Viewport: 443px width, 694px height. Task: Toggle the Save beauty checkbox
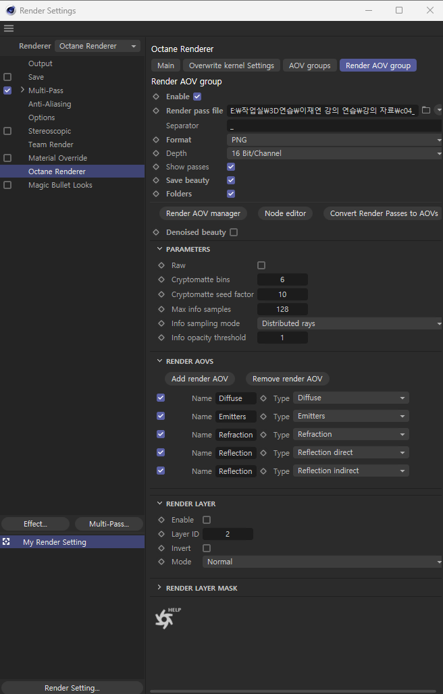tap(231, 180)
